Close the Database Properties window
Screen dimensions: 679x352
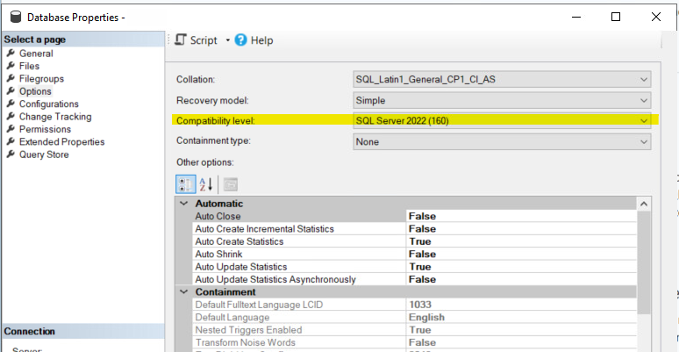pyautogui.click(x=655, y=17)
